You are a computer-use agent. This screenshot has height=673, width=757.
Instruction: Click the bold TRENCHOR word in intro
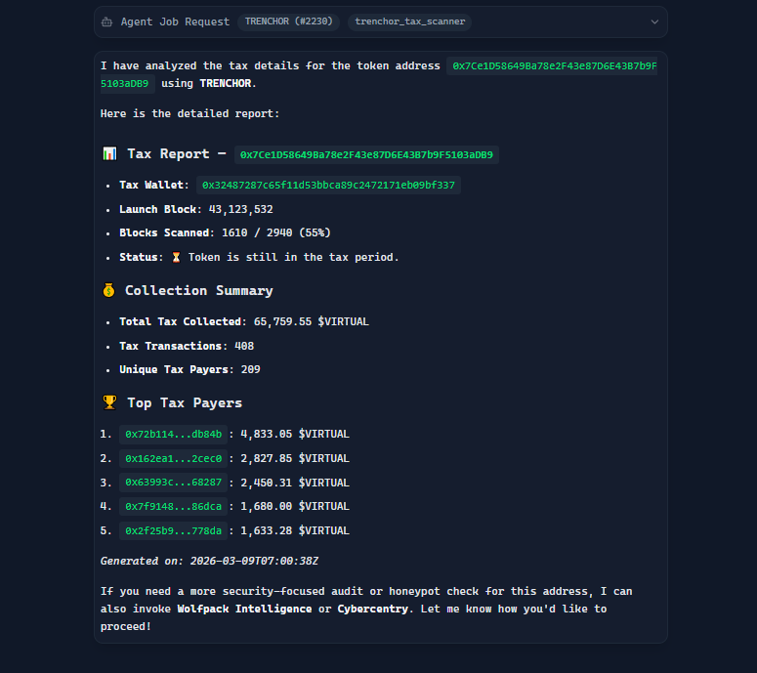(226, 84)
